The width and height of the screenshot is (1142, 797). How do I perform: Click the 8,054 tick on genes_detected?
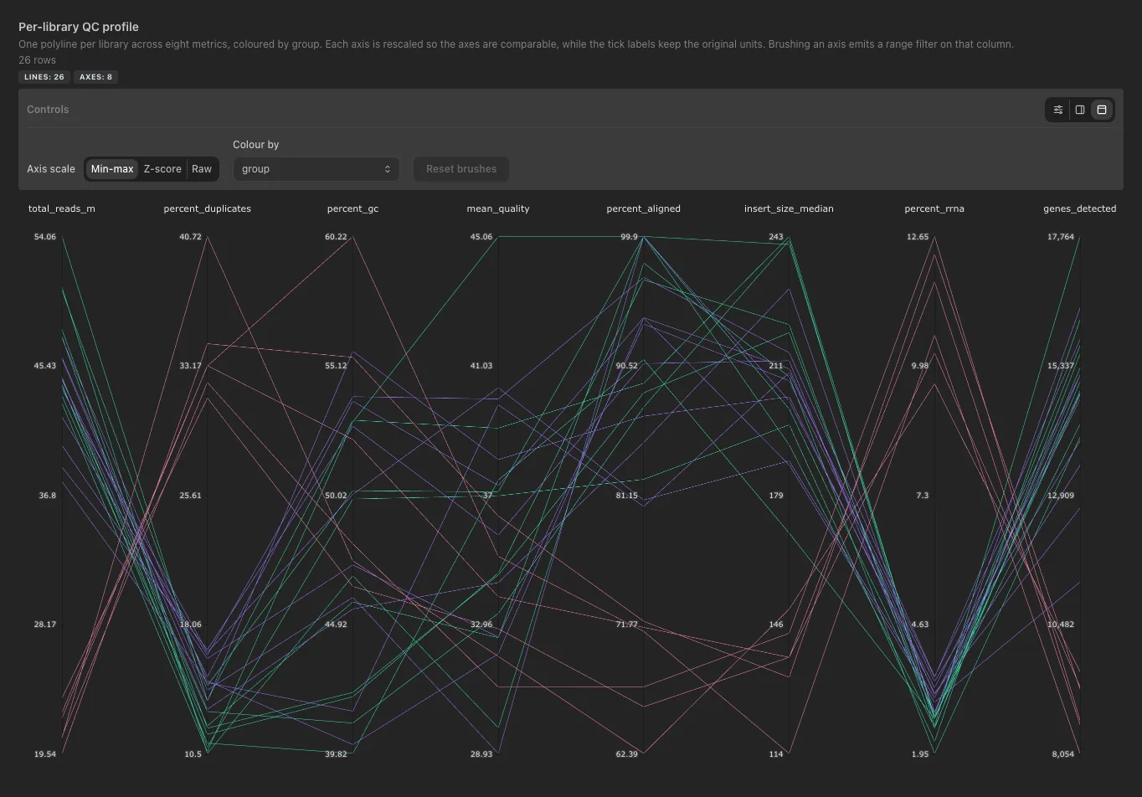[x=1062, y=754]
